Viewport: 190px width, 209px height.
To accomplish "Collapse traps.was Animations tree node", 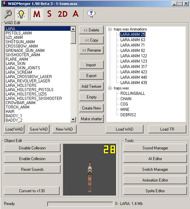I will point(110,29).
